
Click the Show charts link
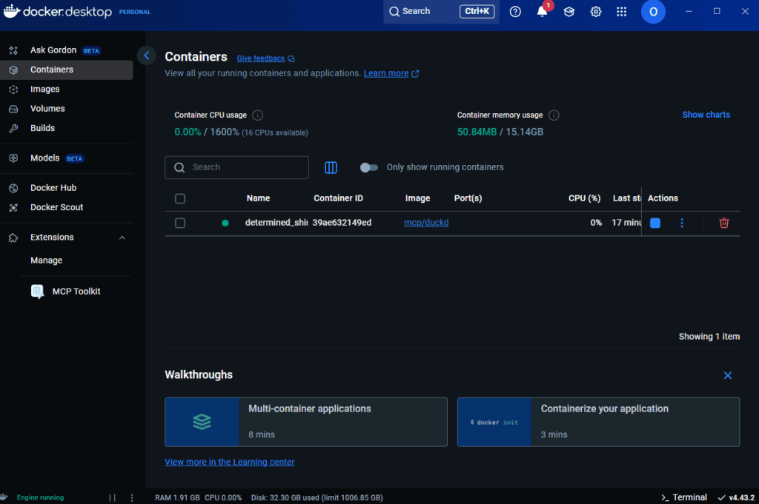[x=706, y=115]
